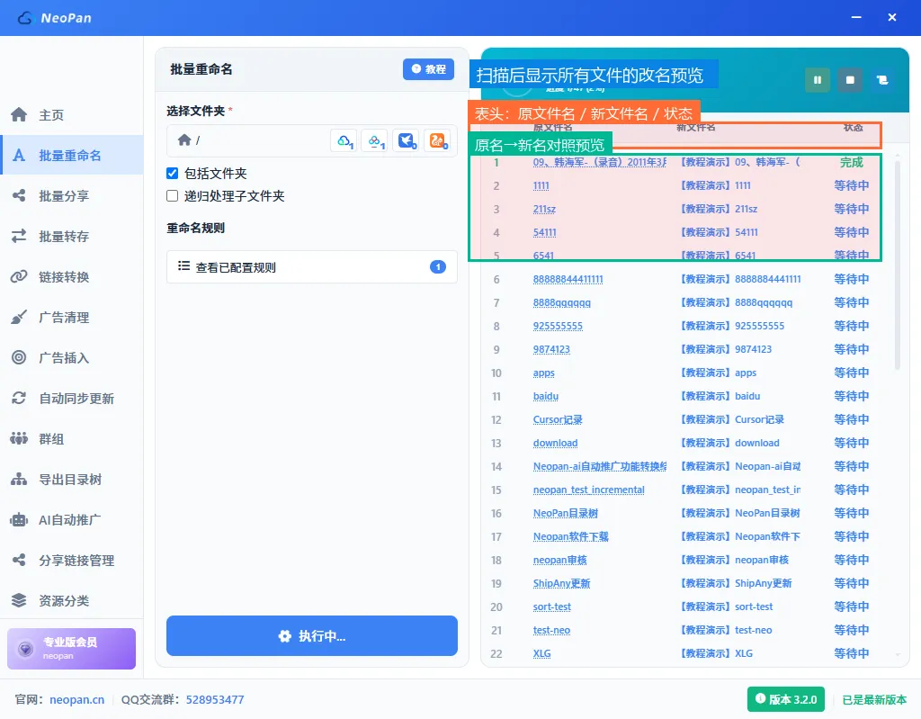Click the copy icon beside stop button
Viewport: 921px width, 719px height.
[882, 80]
